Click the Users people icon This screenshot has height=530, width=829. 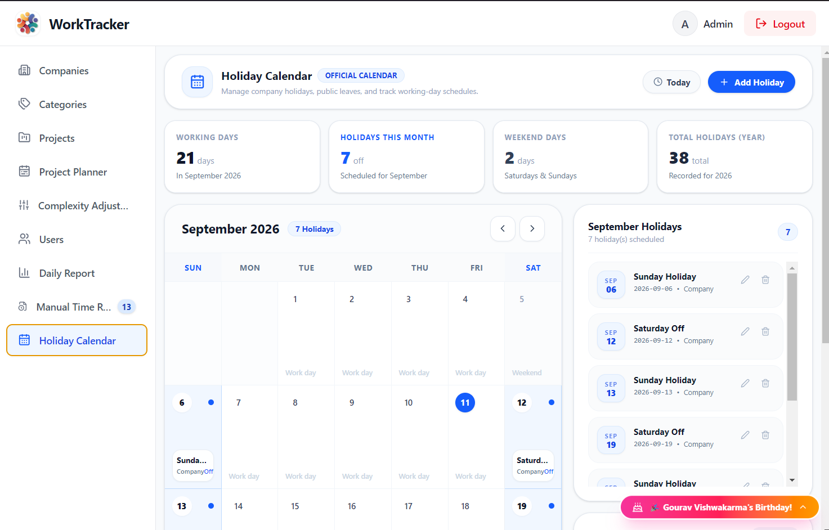click(24, 239)
